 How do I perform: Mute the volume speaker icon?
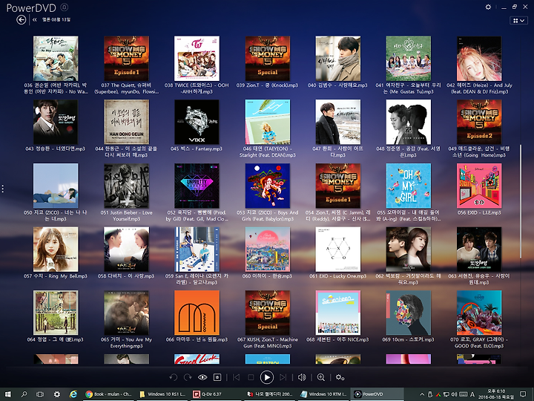click(302, 377)
